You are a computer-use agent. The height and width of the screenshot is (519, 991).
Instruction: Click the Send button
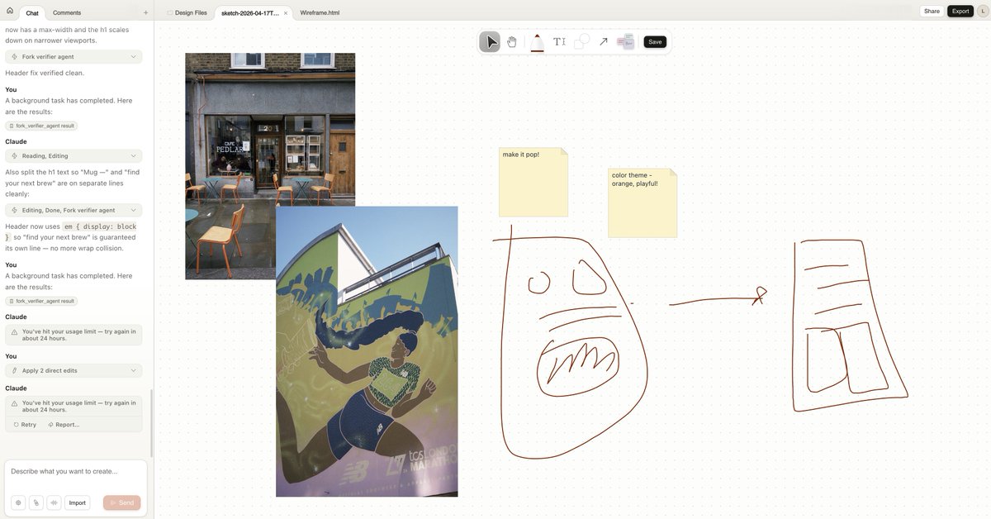coord(121,502)
